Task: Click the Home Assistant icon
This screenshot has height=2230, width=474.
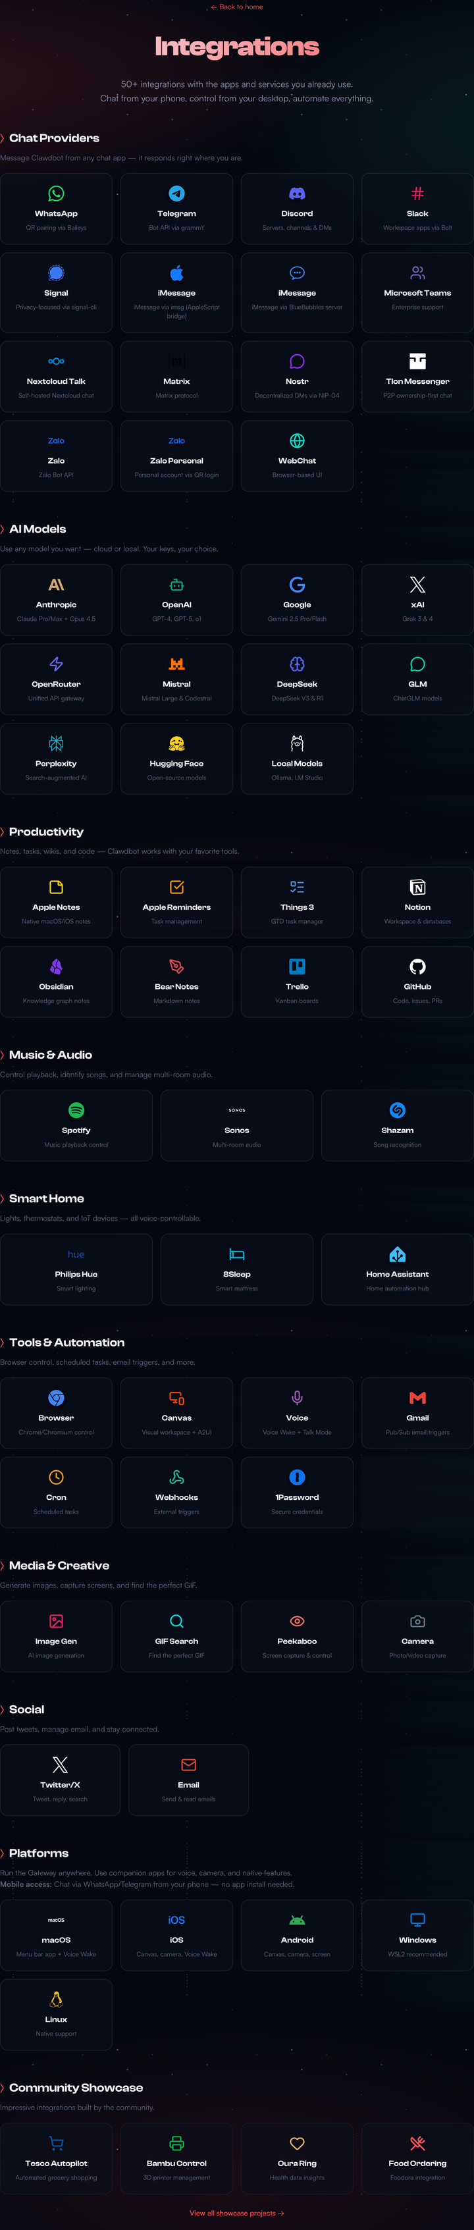Action: coord(397,1254)
